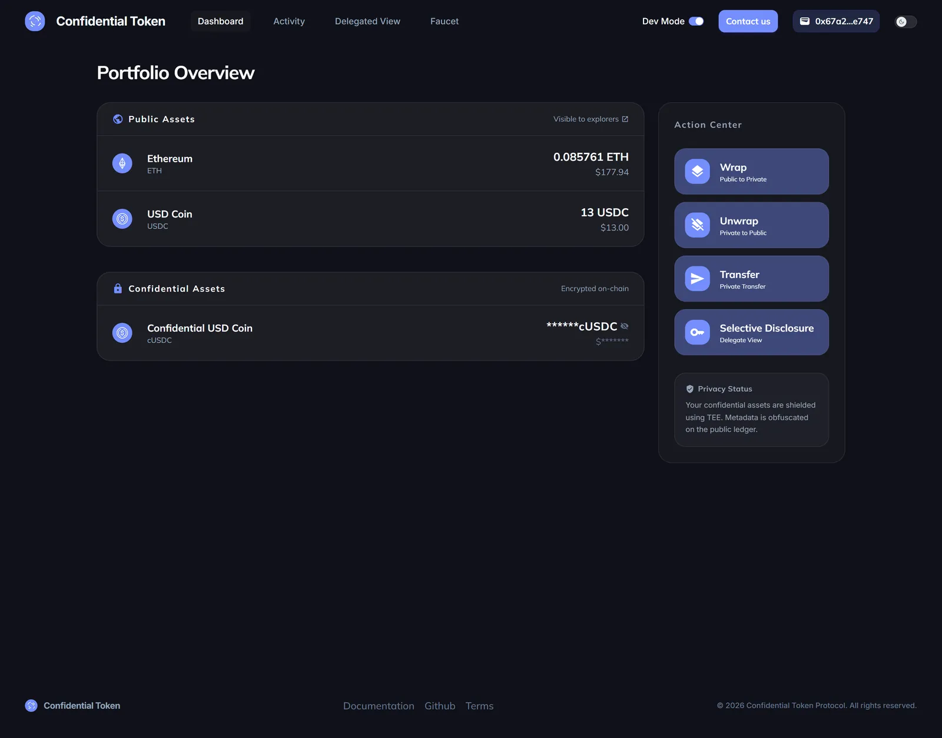942x738 pixels.
Task: Click the Wrap layers icon
Action: coord(697,171)
